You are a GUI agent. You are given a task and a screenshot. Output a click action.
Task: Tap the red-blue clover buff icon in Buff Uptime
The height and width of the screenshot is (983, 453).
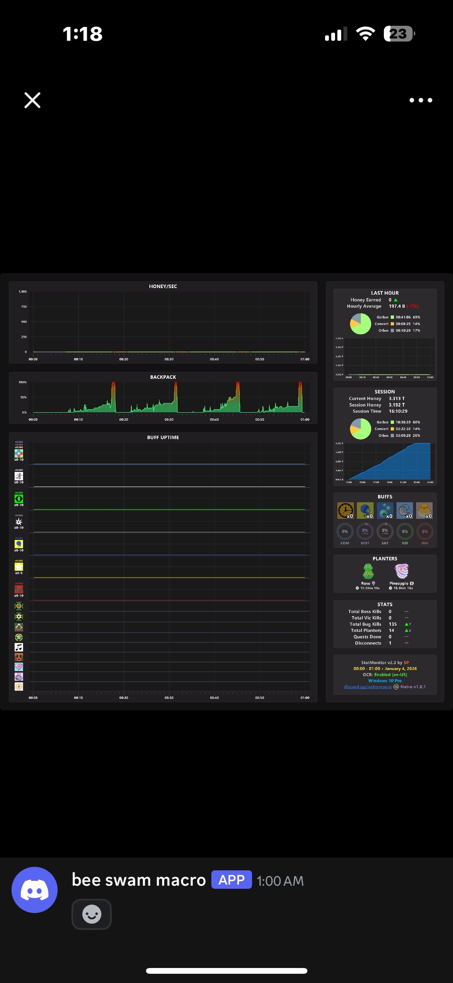coord(19,453)
